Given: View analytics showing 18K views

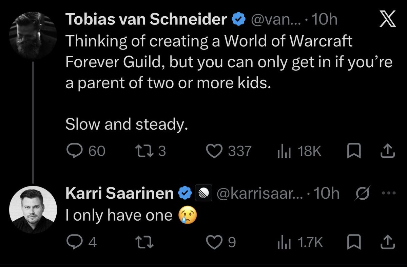Looking at the screenshot, I should point(298,151).
